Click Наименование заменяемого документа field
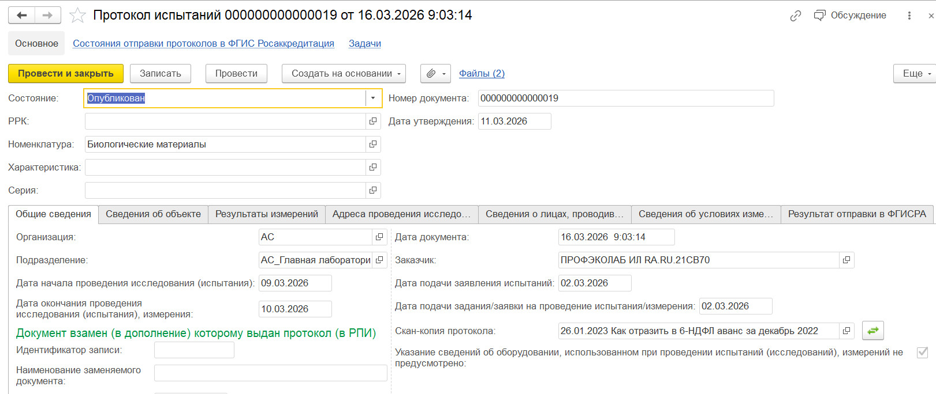 (270, 373)
